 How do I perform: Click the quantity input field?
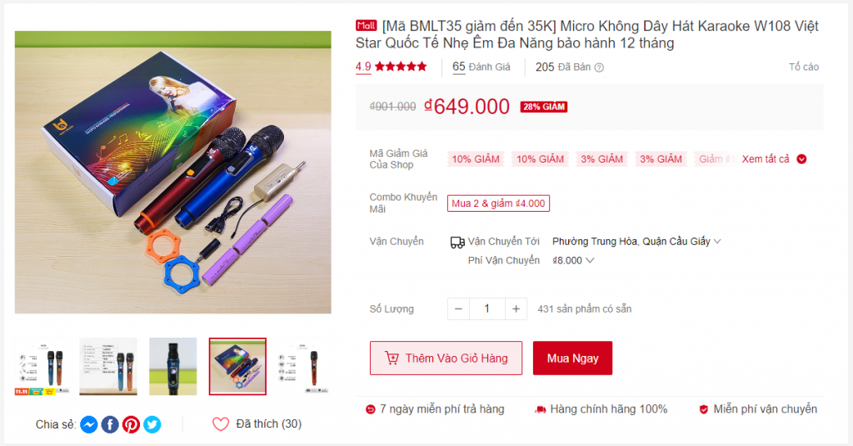coord(486,308)
